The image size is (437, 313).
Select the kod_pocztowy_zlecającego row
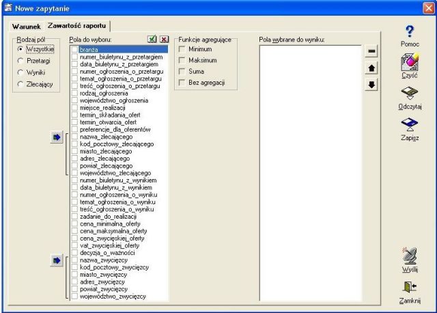click(x=119, y=144)
